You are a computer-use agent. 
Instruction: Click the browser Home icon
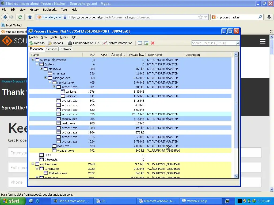tap(30, 17)
